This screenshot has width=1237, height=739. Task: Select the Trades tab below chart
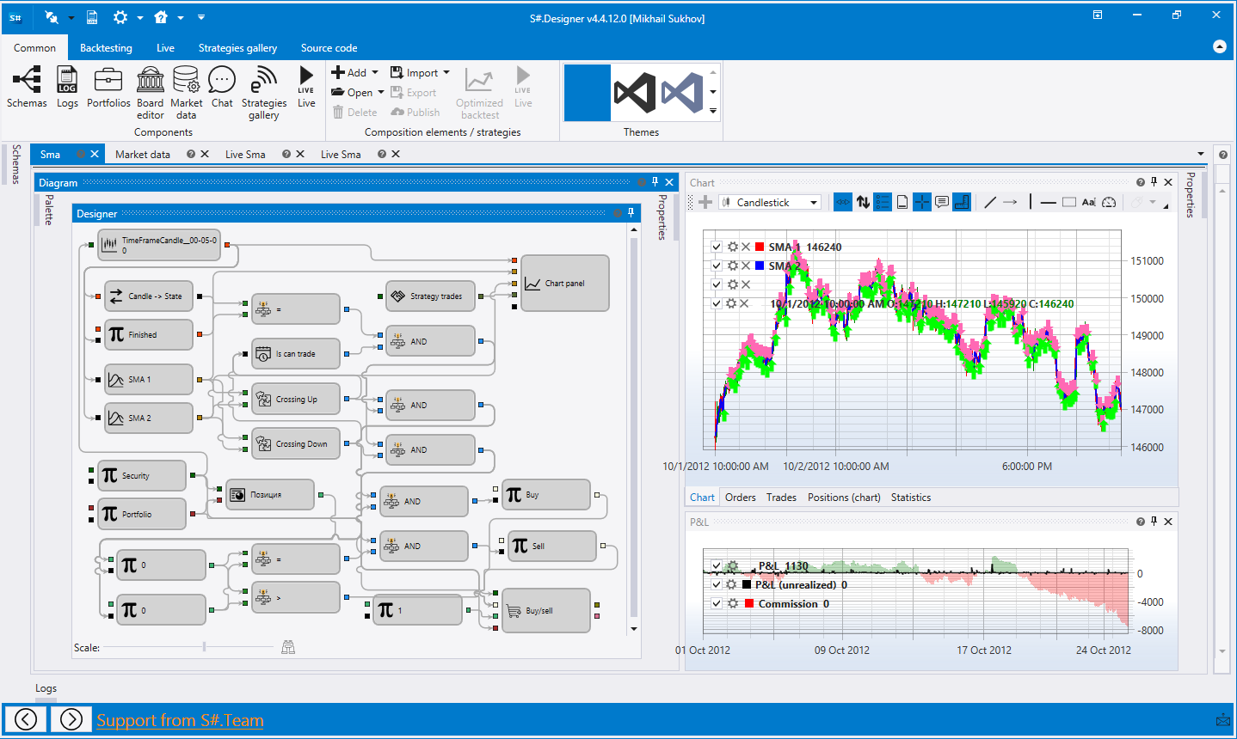pyautogui.click(x=781, y=498)
